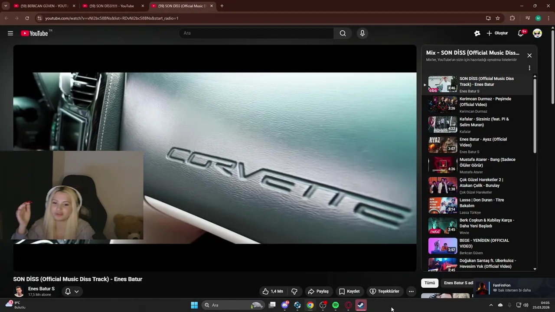
Task: Open the FanFiniFon notification popup
Action: click(514, 288)
